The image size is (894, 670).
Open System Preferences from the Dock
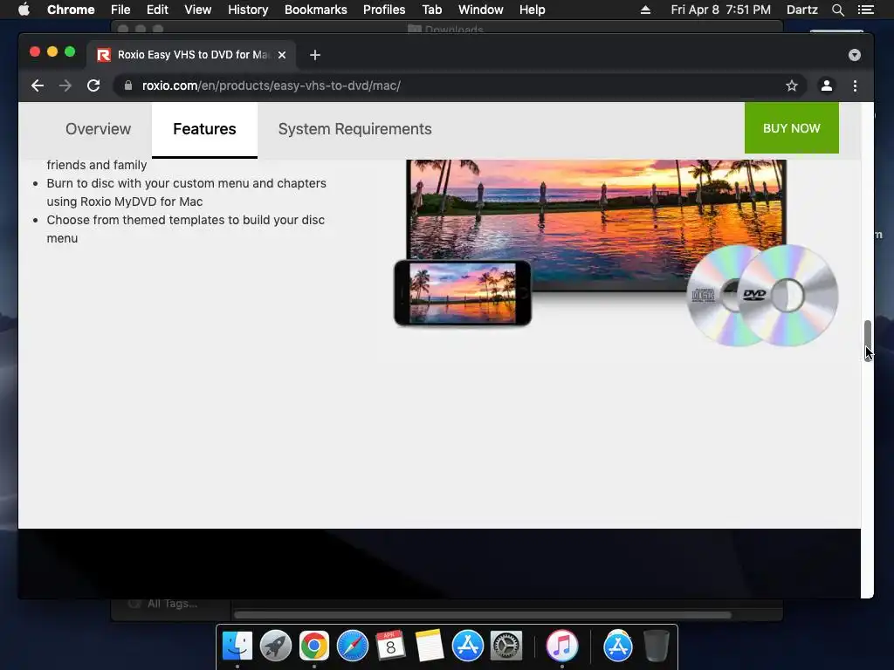(506, 646)
